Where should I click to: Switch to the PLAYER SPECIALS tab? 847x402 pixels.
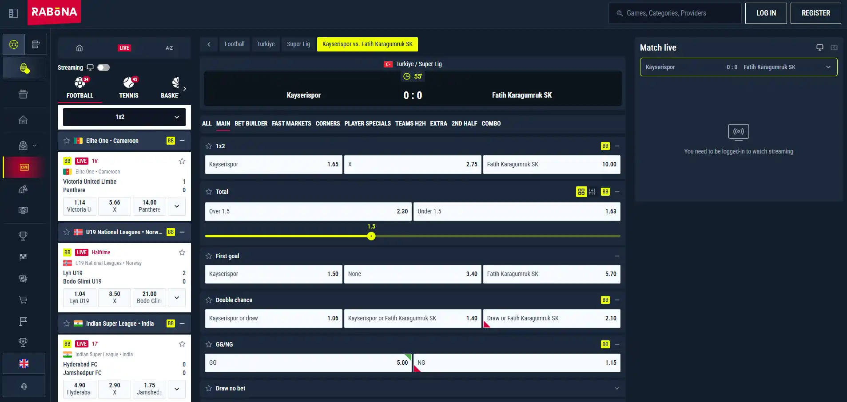point(368,123)
